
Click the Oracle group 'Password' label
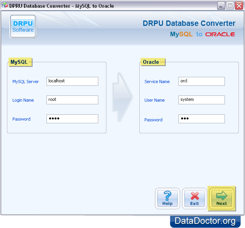pos(153,120)
